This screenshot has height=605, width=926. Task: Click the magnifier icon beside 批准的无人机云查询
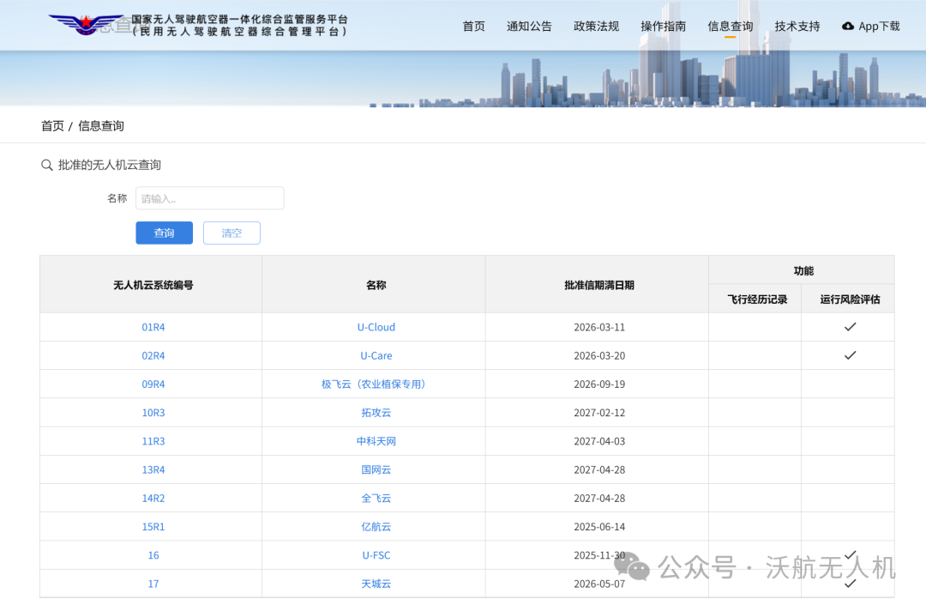(47, 165)
